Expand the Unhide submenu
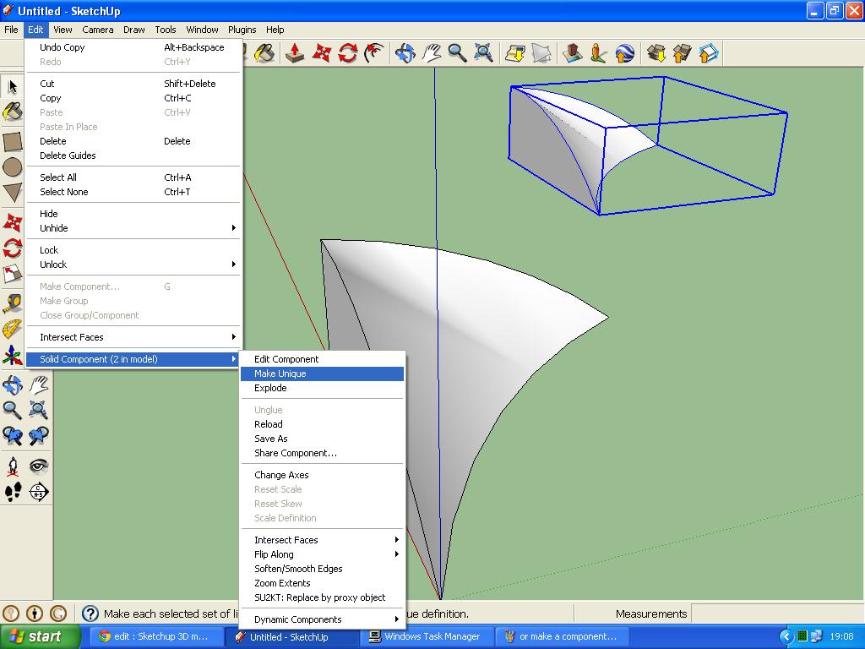865x649 pixels. pyautogui.click(x=133, y=228)
